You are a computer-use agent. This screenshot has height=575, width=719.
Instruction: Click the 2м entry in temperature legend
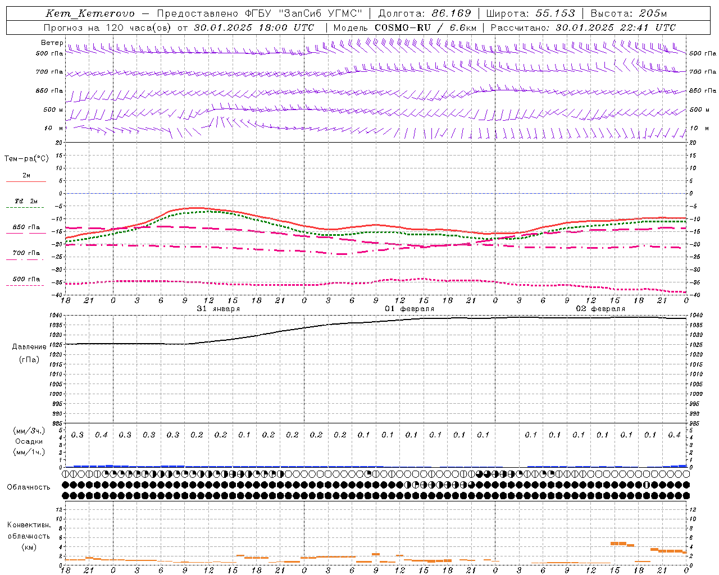coord(26,176)
